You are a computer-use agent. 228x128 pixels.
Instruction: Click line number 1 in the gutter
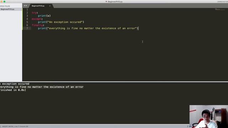pyautogui.click(x=27, y=10)
